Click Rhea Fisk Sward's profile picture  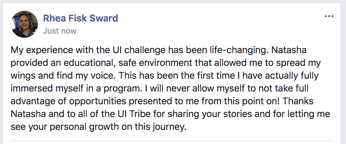click(x=25, y=24)
